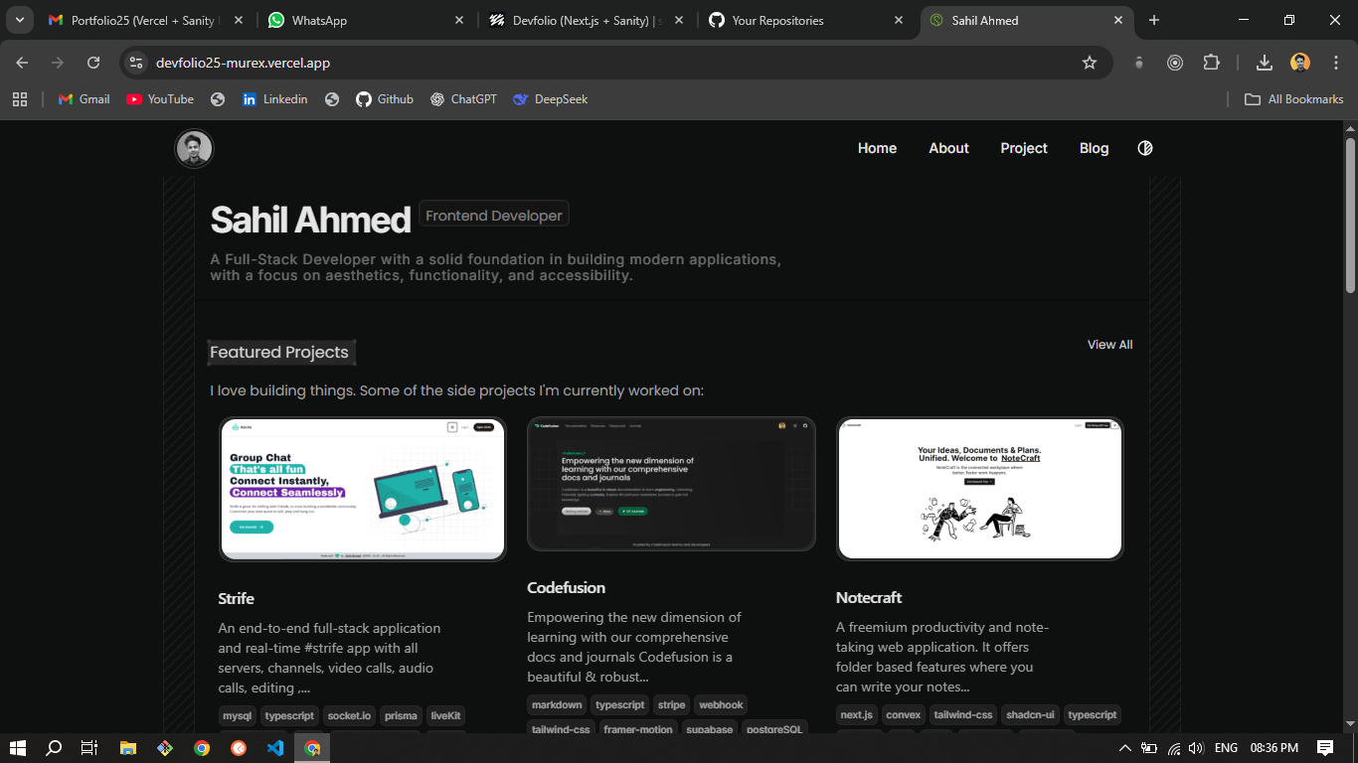Open the Codefusion project thumbnail

(x=671, y=484)
